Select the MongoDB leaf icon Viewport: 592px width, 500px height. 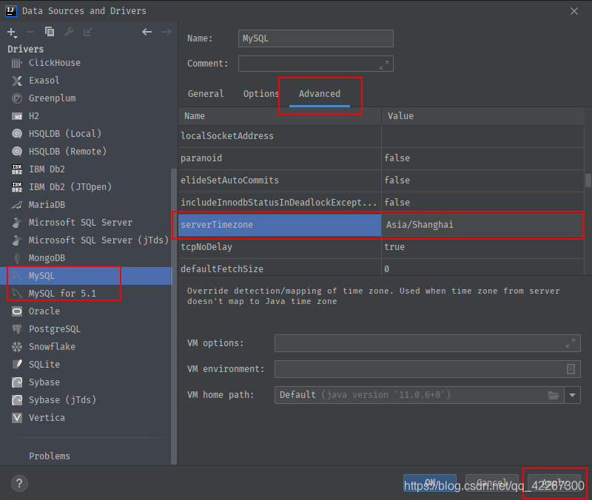coord(16,258)
